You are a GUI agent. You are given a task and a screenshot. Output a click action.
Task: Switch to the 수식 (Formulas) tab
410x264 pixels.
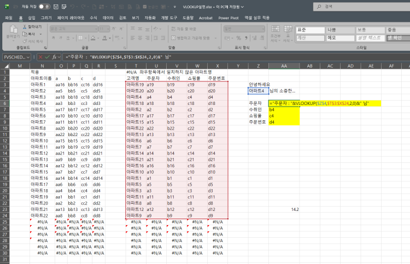click(x=93, y=17)
